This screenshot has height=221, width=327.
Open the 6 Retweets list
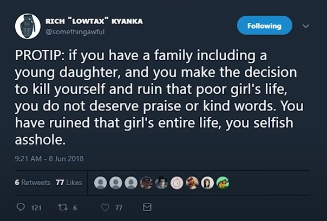32,183
